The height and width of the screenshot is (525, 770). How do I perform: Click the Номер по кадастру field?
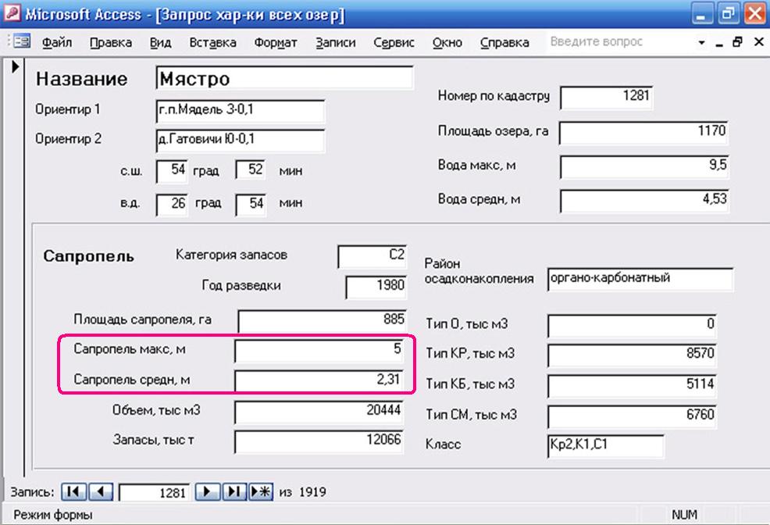[606, 97]
